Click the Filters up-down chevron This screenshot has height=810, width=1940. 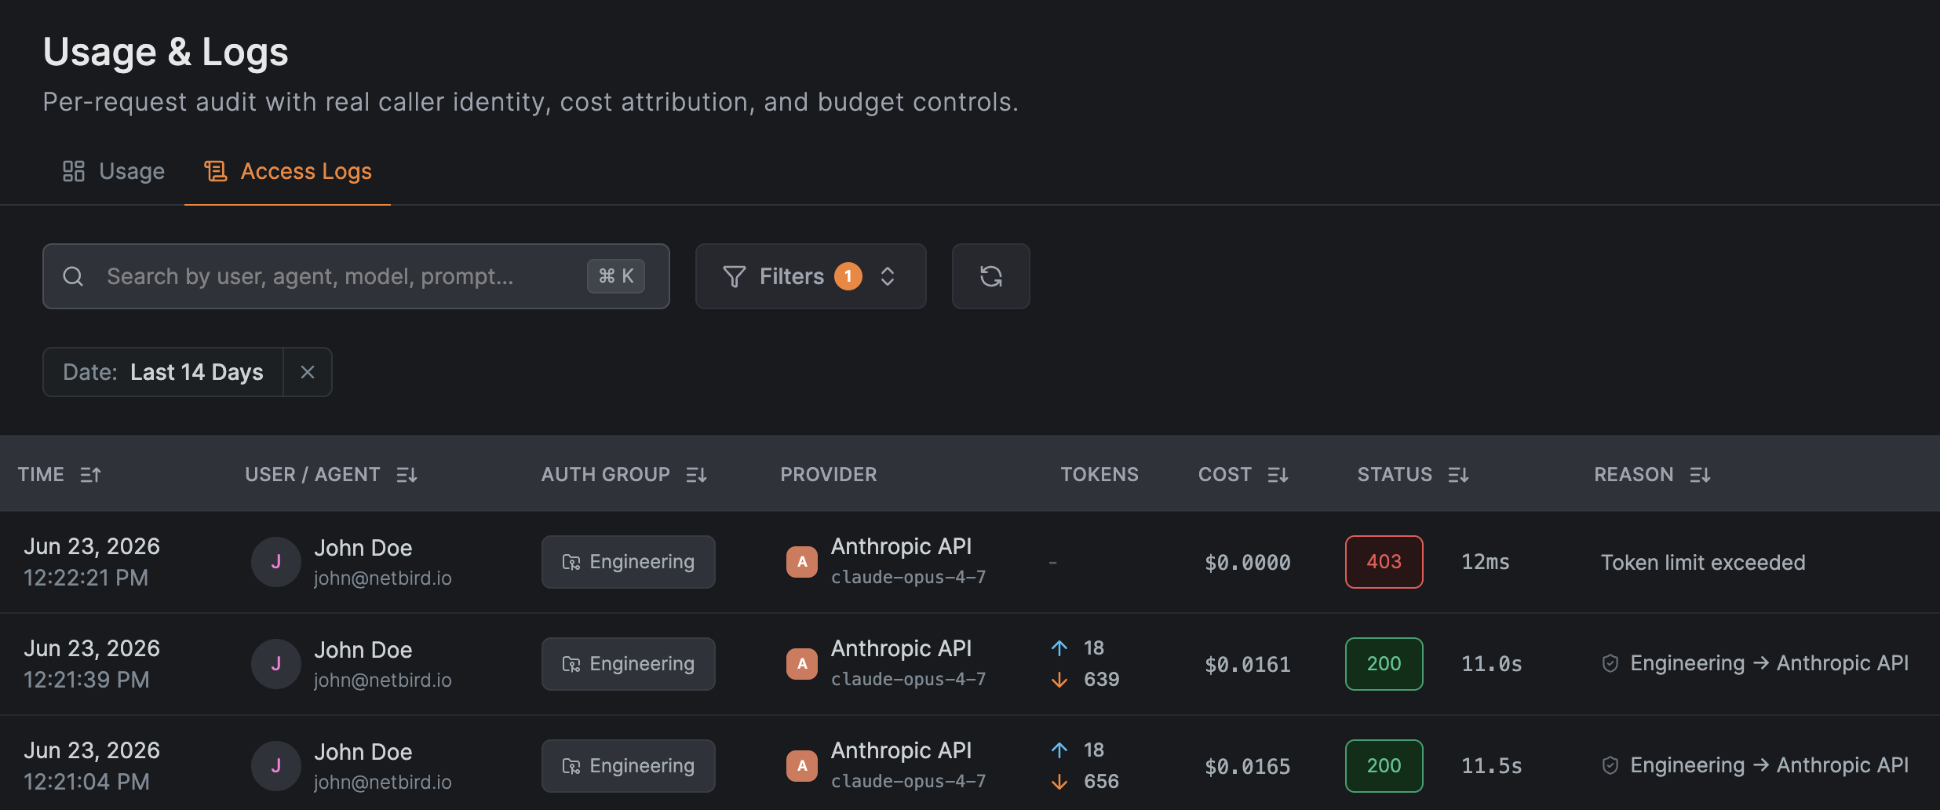(x=888, y=276)
